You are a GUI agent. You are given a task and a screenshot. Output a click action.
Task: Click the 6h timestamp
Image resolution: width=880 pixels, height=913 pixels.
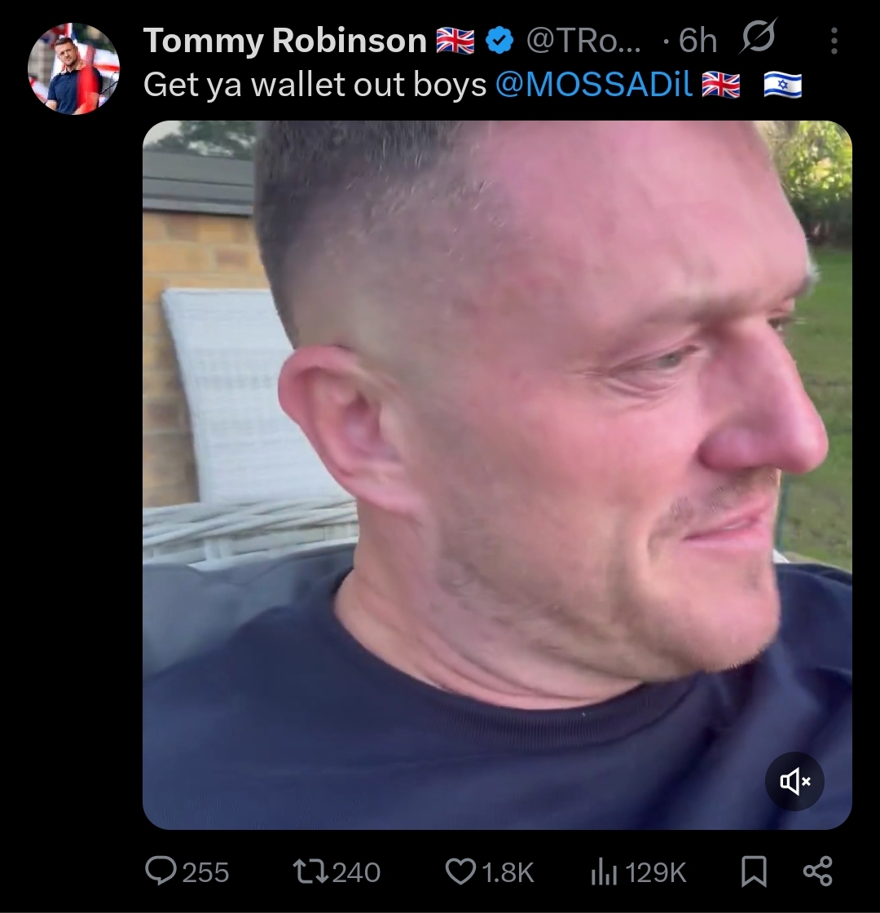point(697,41)
